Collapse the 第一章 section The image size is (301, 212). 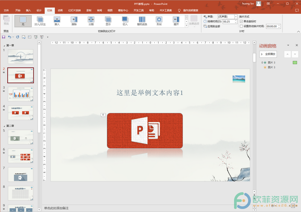point(4,46)
